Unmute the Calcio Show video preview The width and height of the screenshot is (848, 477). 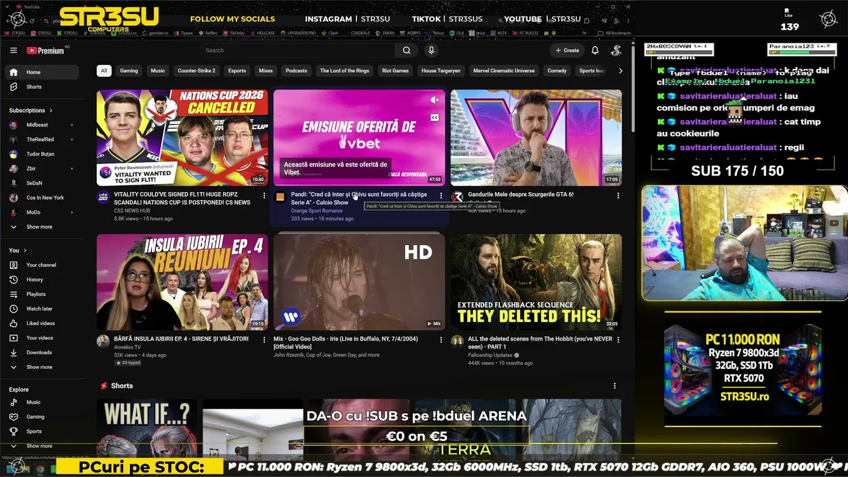435,100
